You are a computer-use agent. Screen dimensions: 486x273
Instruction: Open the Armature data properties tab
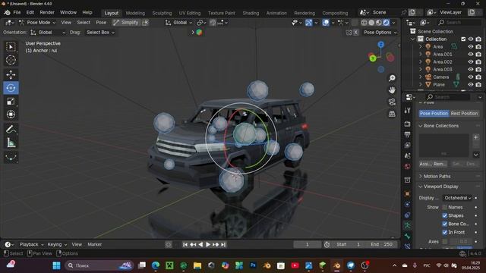coord(408,226)
